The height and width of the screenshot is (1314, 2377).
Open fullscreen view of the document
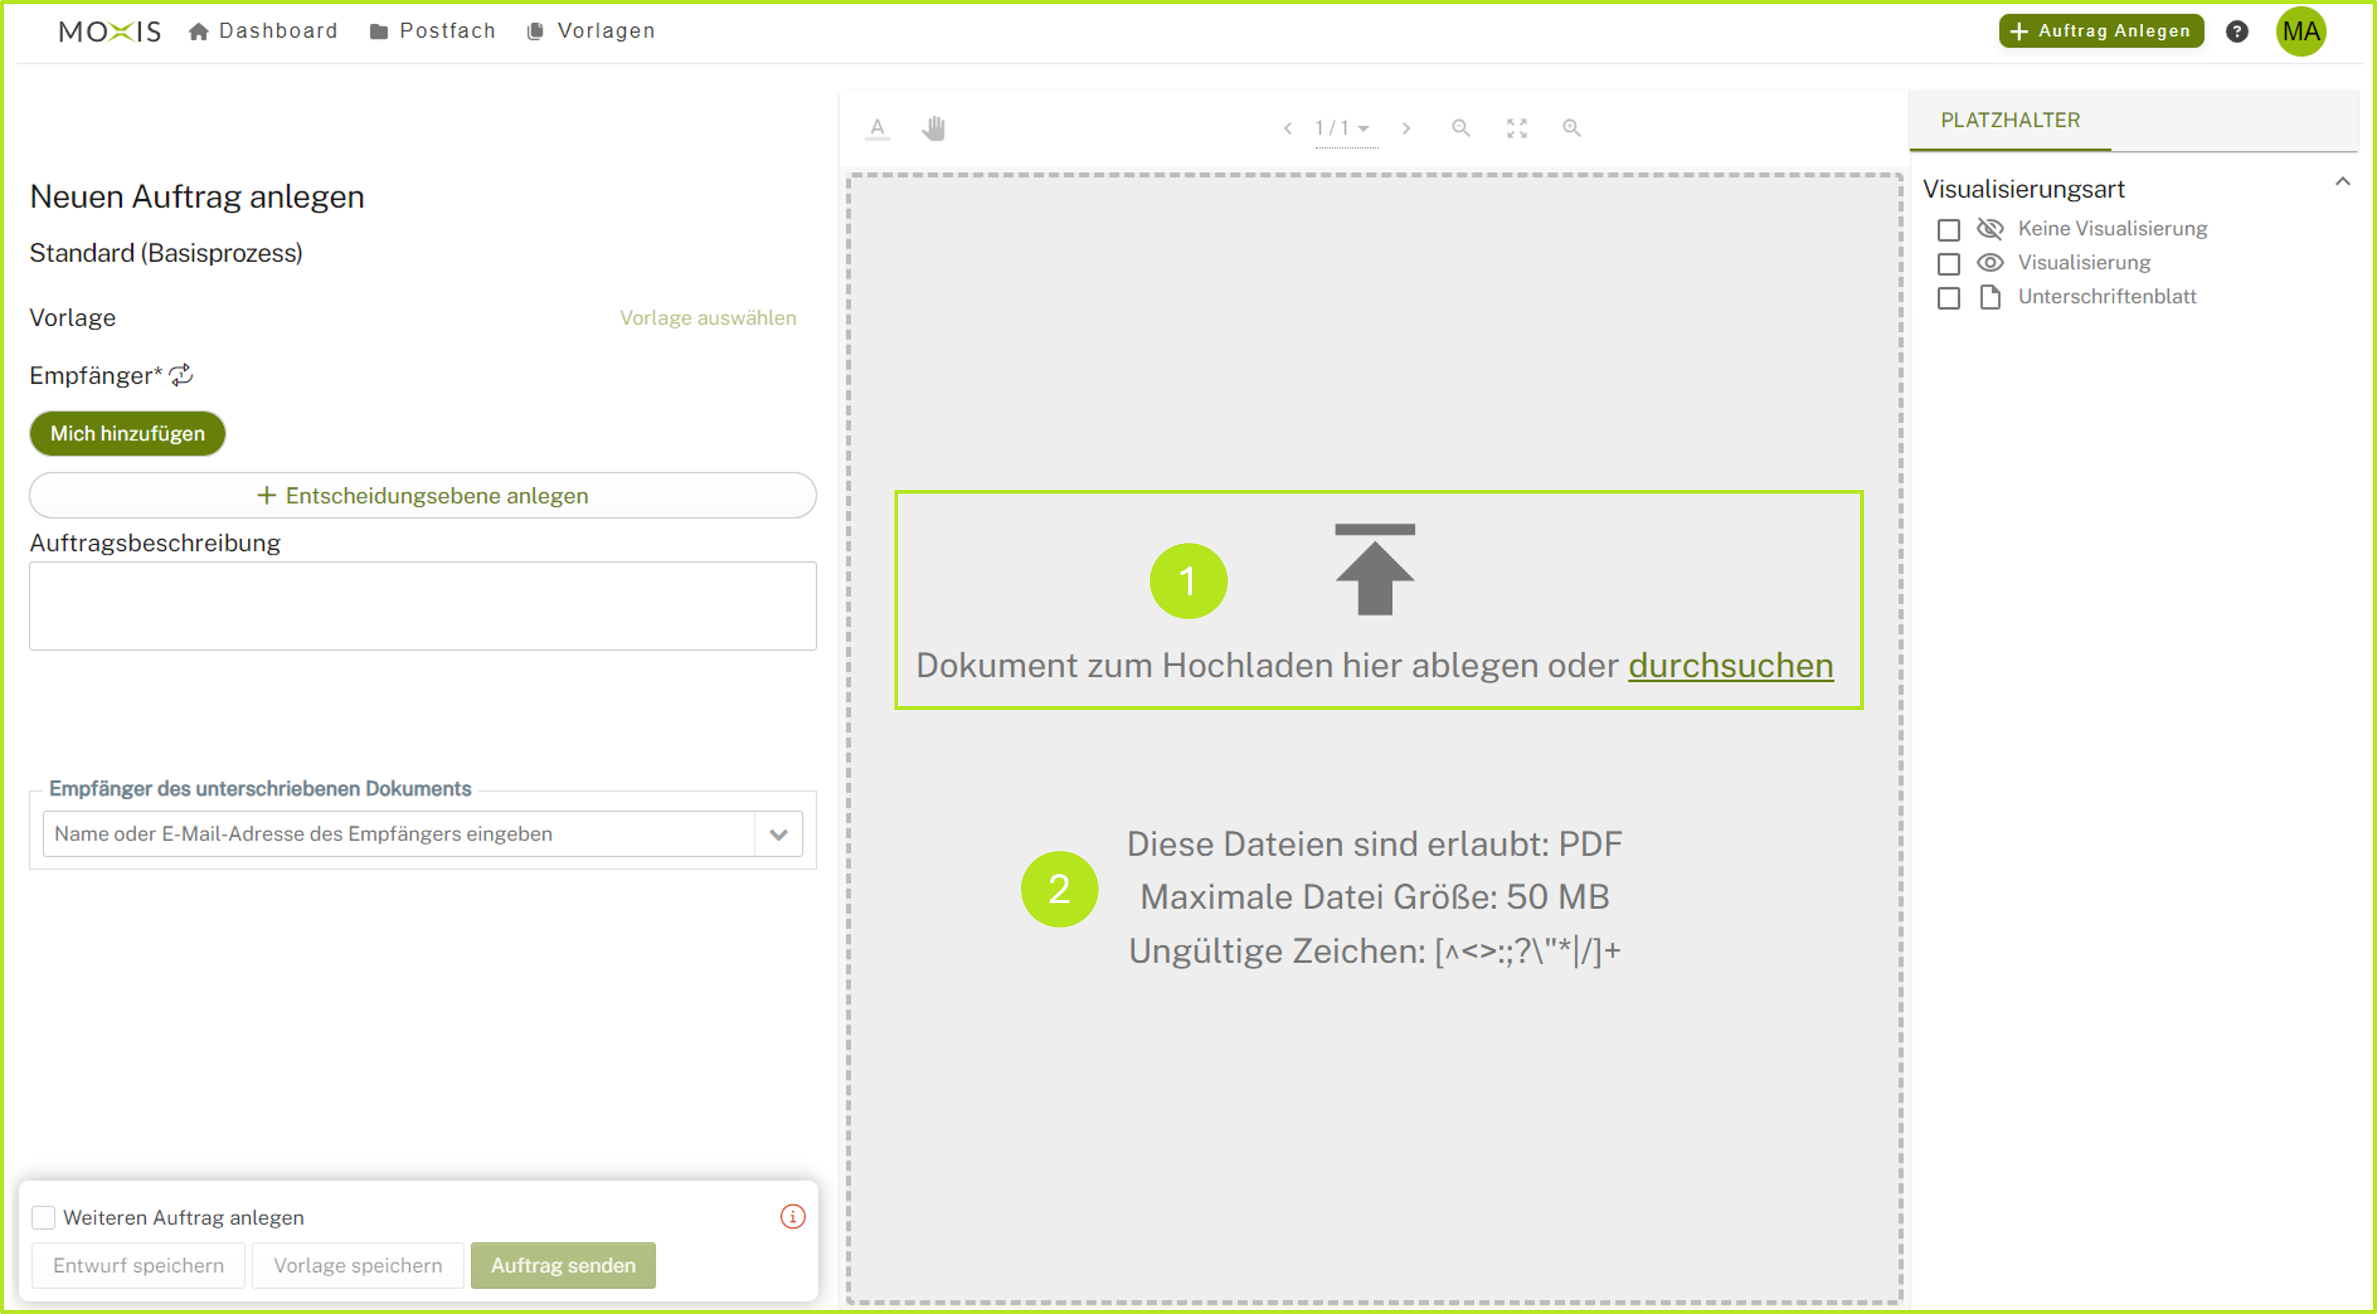(1516, 128)
